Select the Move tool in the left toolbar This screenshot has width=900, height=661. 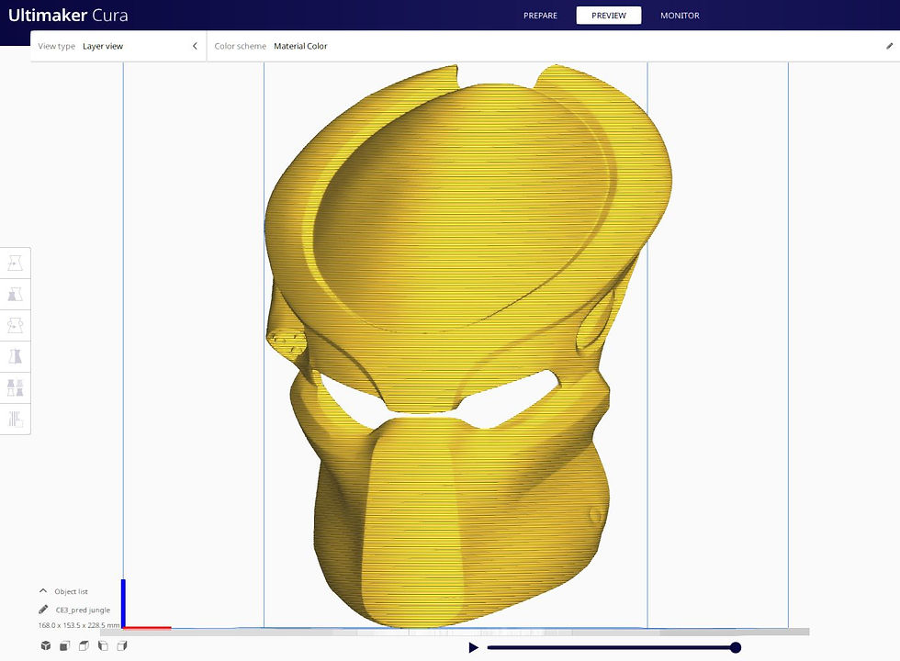pos(15,263)
